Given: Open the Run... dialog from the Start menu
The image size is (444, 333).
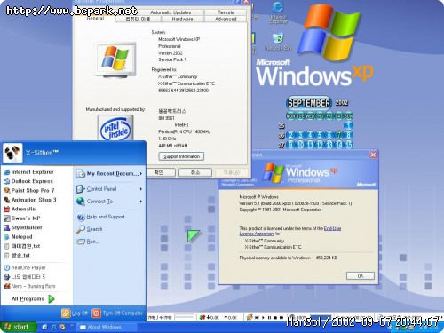Looking at the screenshot, I should 88,242.
